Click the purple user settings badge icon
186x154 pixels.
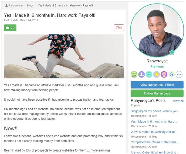[x=141, y=74]
